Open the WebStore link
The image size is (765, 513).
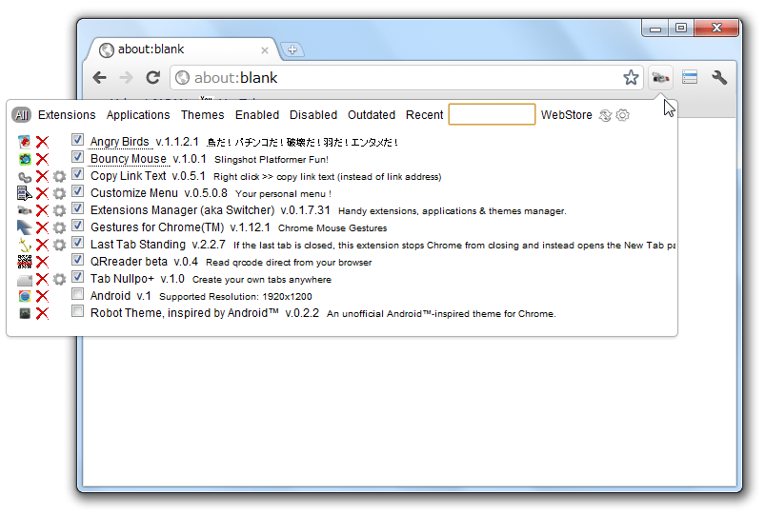(567, 115)
